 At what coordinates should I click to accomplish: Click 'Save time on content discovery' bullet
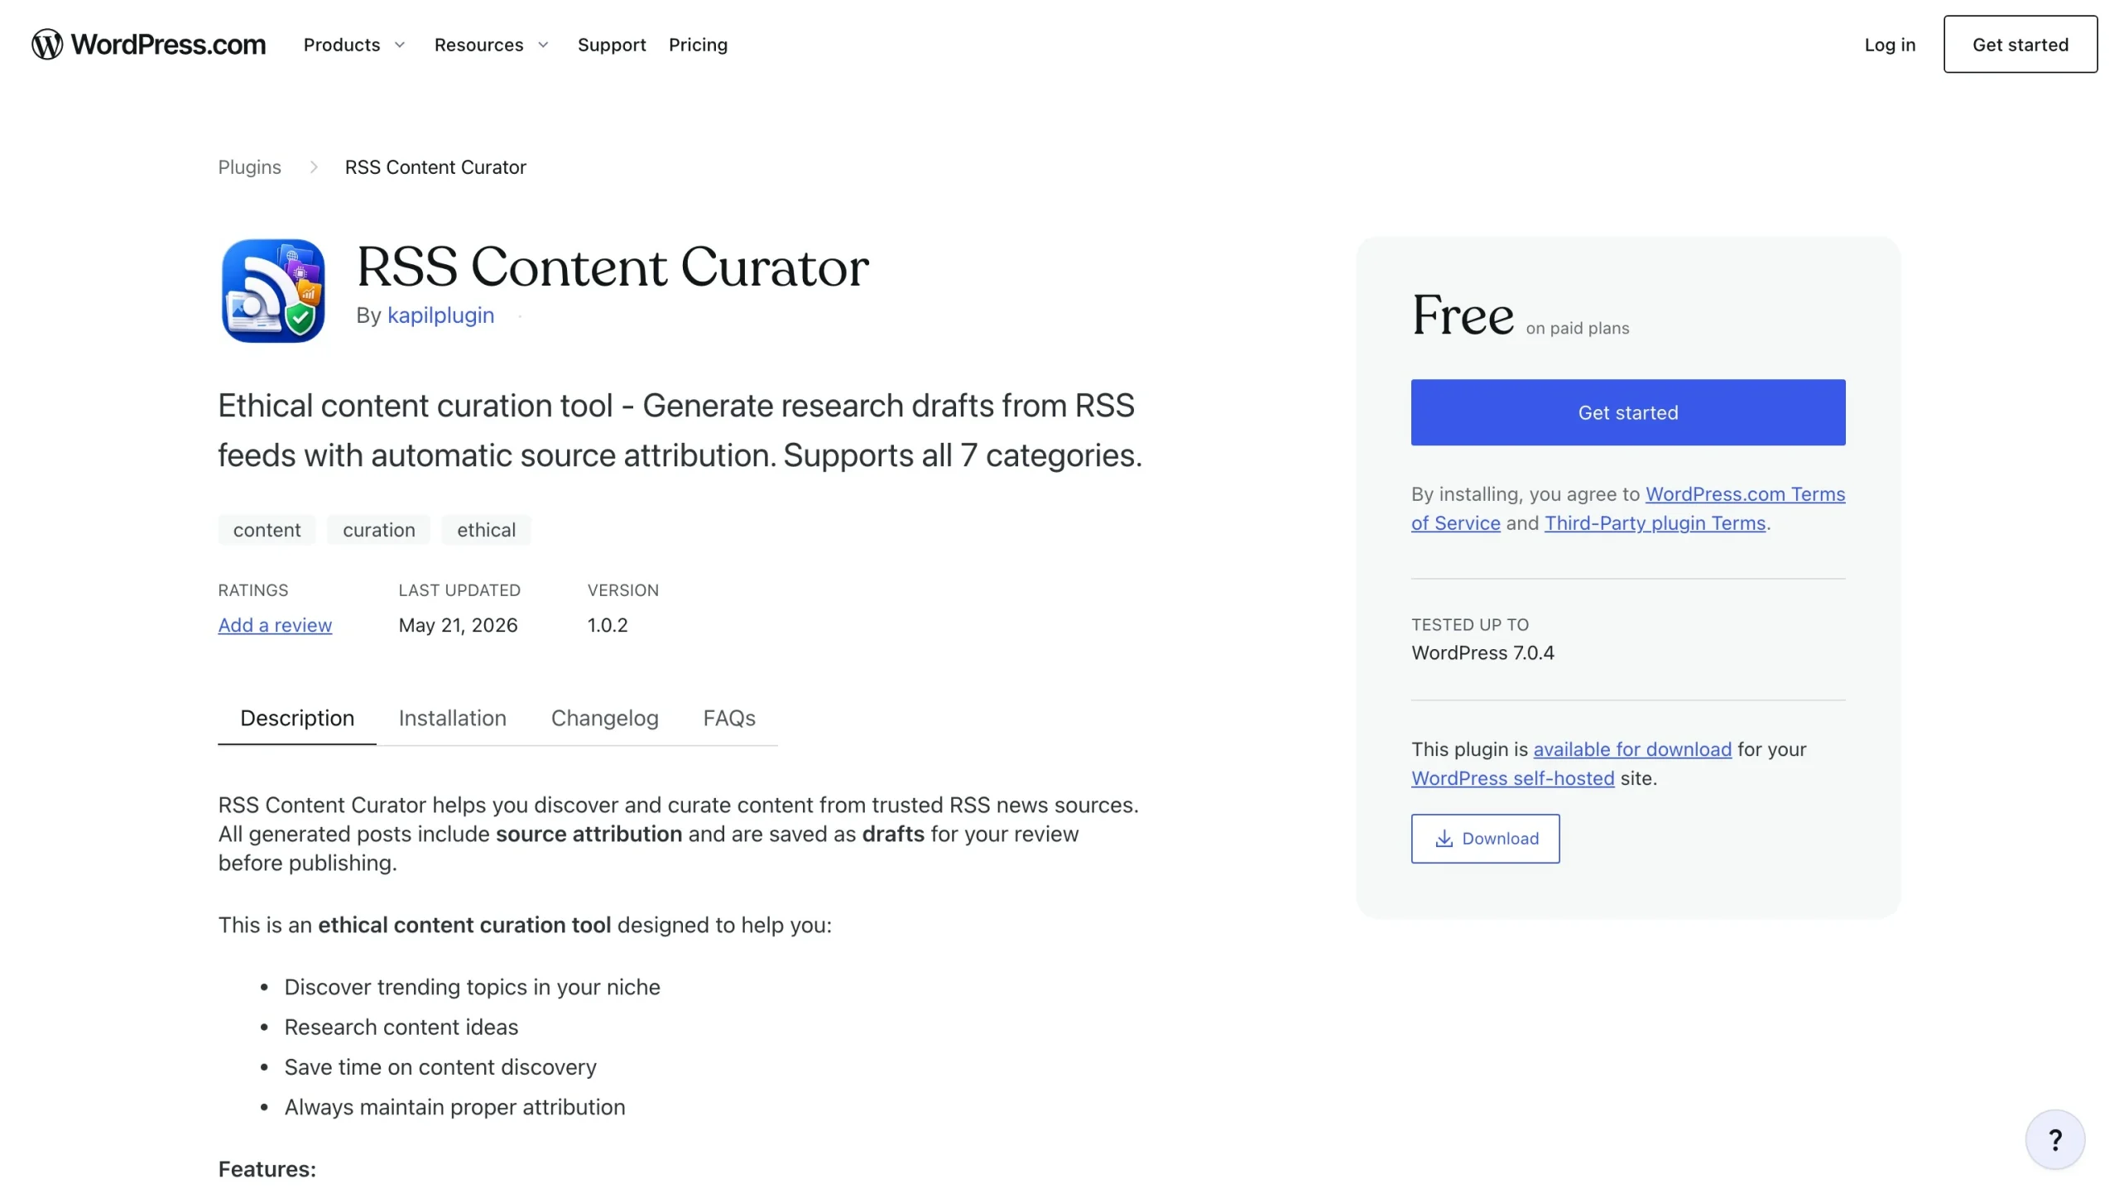[440, 1067]
